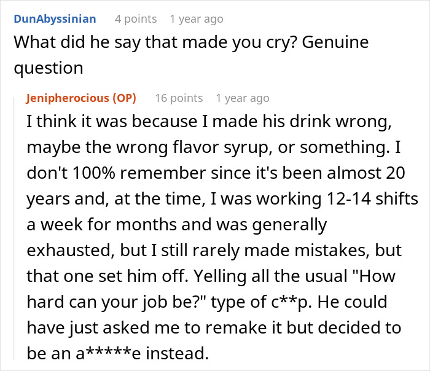Open DunAbyssinian's user profile
Image resolution: width=430 pixels, height=371 pixels.
pyautogui.click(x=55, y=19)
